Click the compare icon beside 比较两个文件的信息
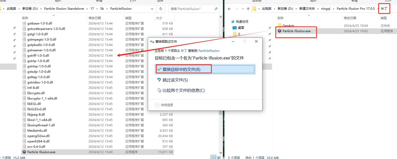This screenshot has width=397, height=159. [159, 90]
